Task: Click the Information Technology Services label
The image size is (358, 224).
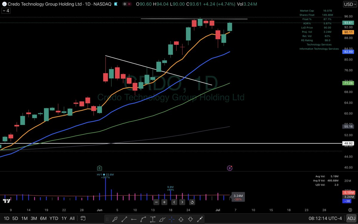Action: tap(319, 49)
